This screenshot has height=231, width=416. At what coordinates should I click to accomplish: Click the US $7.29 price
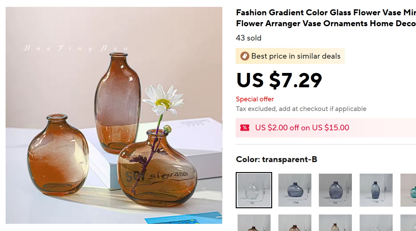click(x=279, y=80)
